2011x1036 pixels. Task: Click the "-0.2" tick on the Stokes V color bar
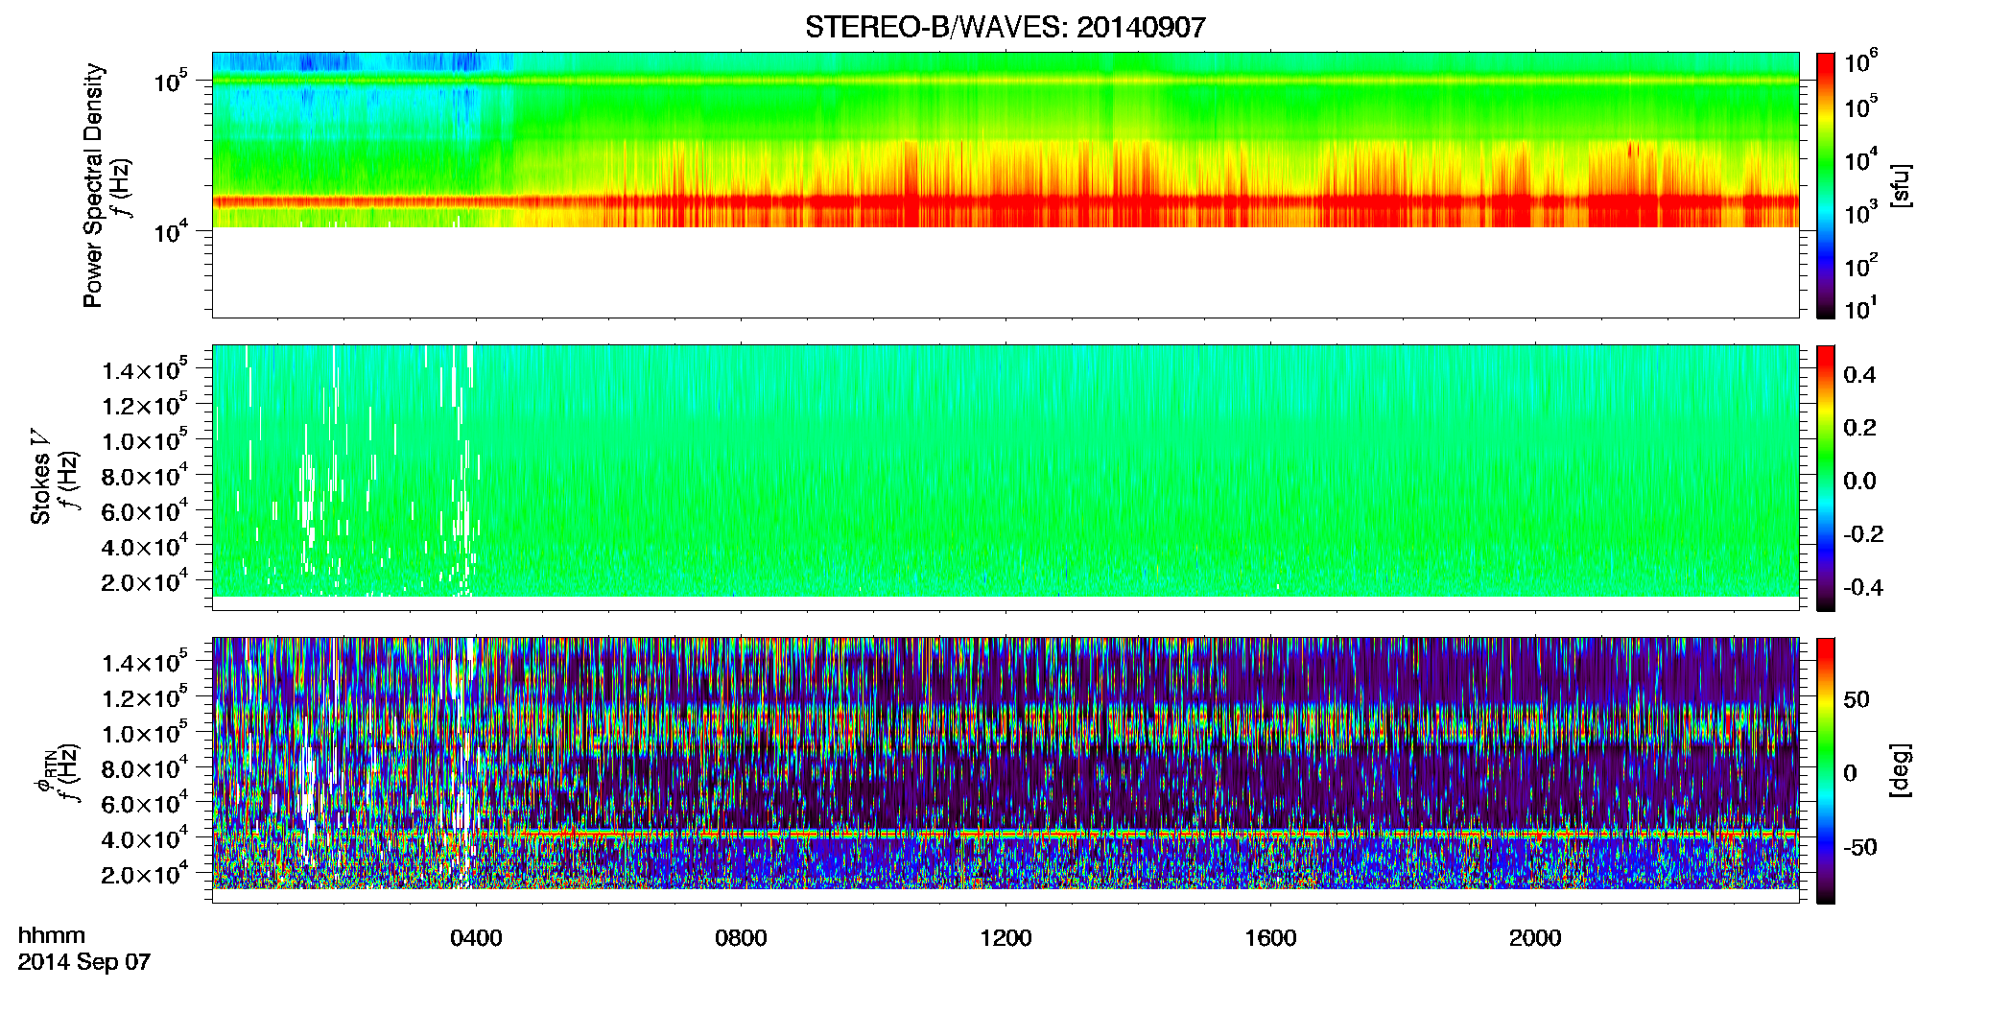pos(1863,534)
